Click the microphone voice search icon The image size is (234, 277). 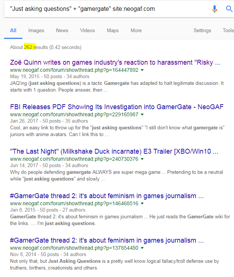(215, 9)
